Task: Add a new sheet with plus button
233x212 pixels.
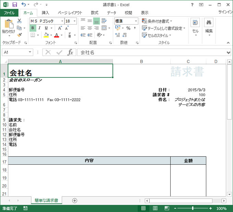Action: tap(75, 200)
